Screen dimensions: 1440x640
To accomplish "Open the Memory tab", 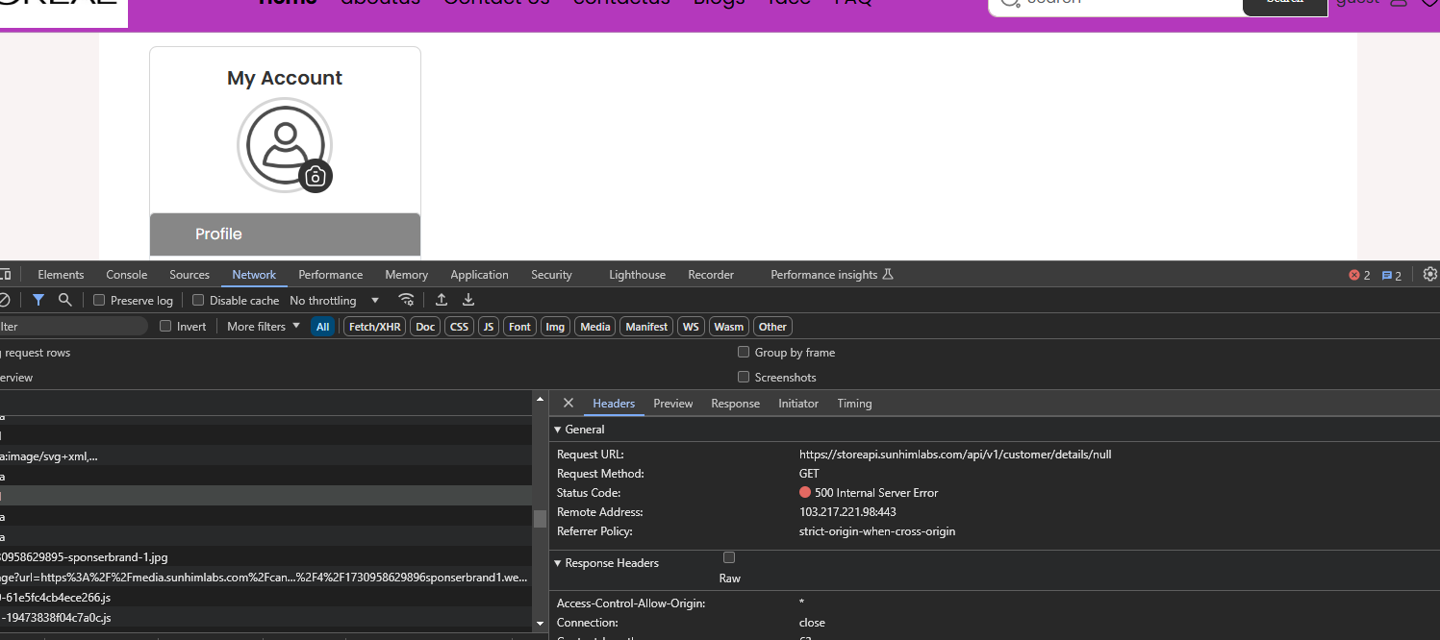I will [406, 275].
